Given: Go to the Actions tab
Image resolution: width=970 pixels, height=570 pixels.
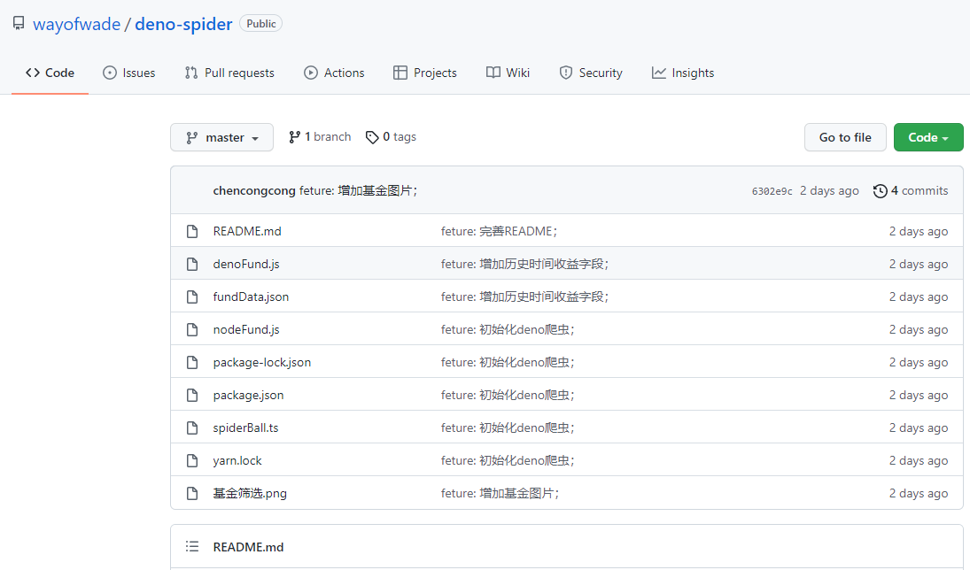Looking at the screenshot, I should point(334,73).
